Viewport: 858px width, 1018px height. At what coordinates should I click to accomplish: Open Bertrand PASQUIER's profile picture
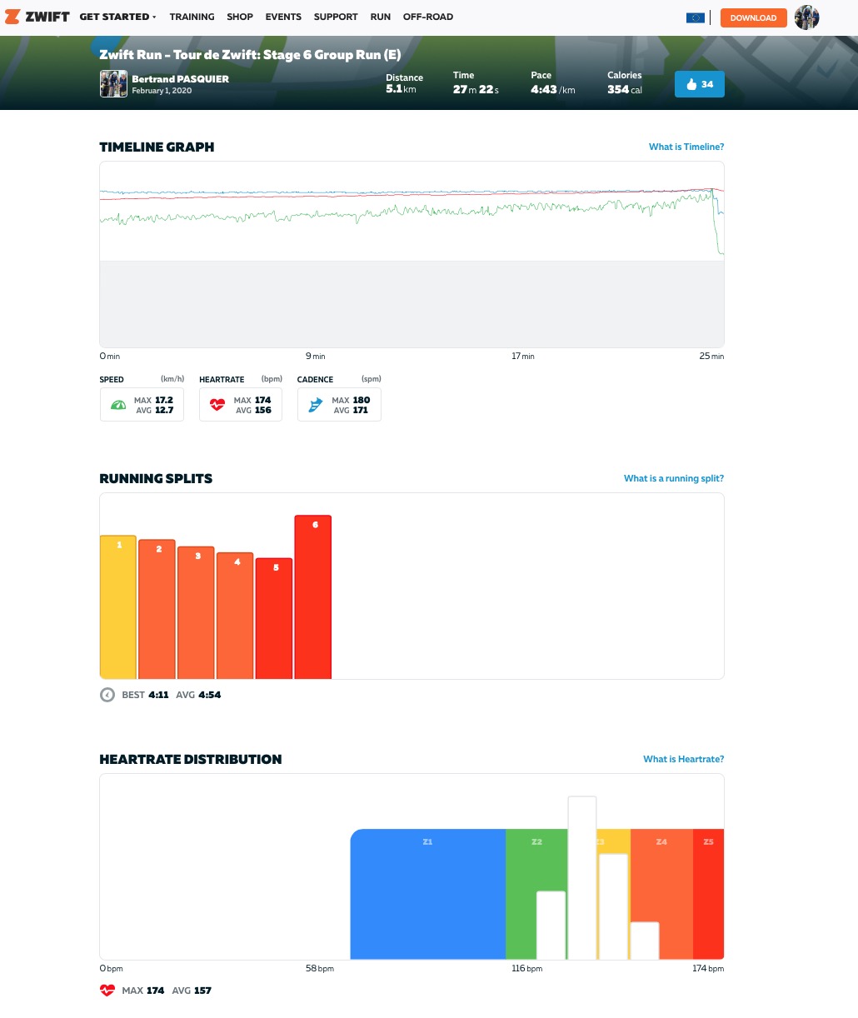coord(113,84)
